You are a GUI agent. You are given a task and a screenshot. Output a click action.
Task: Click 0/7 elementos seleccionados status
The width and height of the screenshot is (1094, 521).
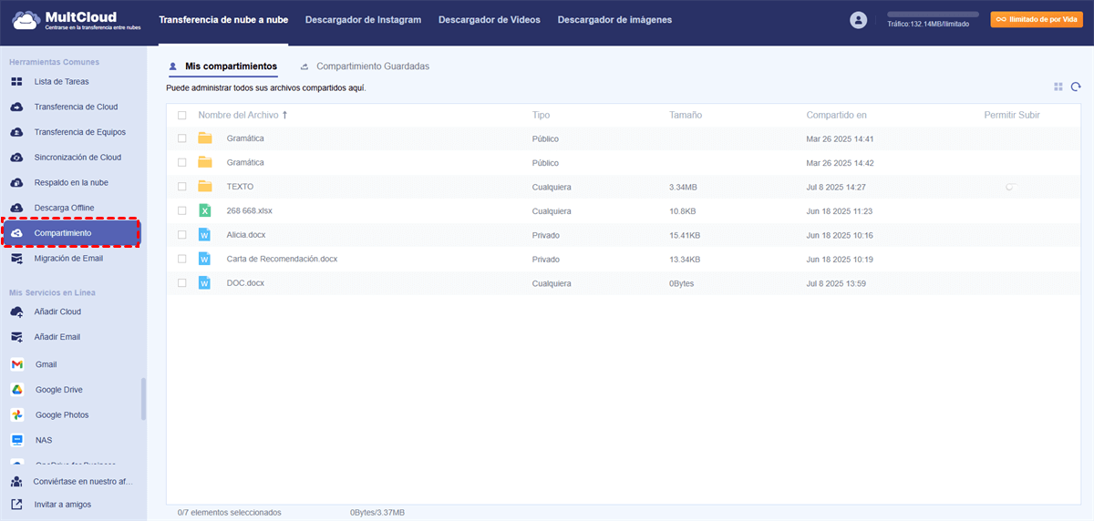tap(230, 512)
